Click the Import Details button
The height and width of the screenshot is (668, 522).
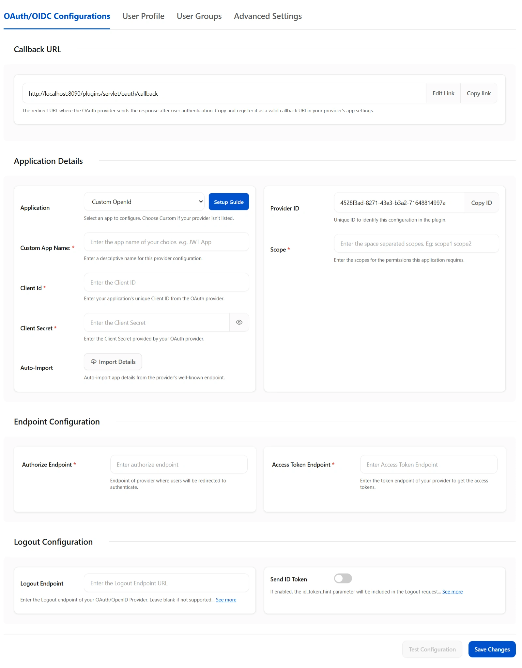point(113,362)
